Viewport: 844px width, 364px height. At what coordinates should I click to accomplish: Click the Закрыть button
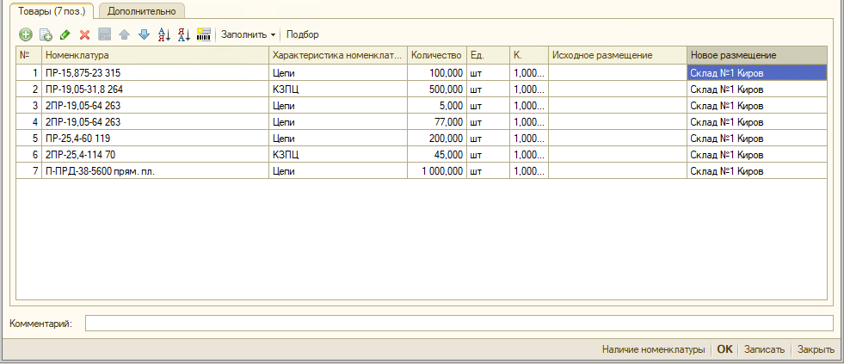click(816, 349)
